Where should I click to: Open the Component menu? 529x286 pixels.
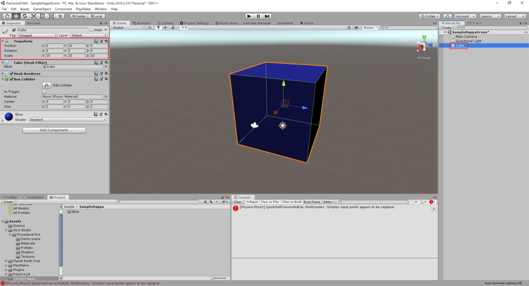63,9
